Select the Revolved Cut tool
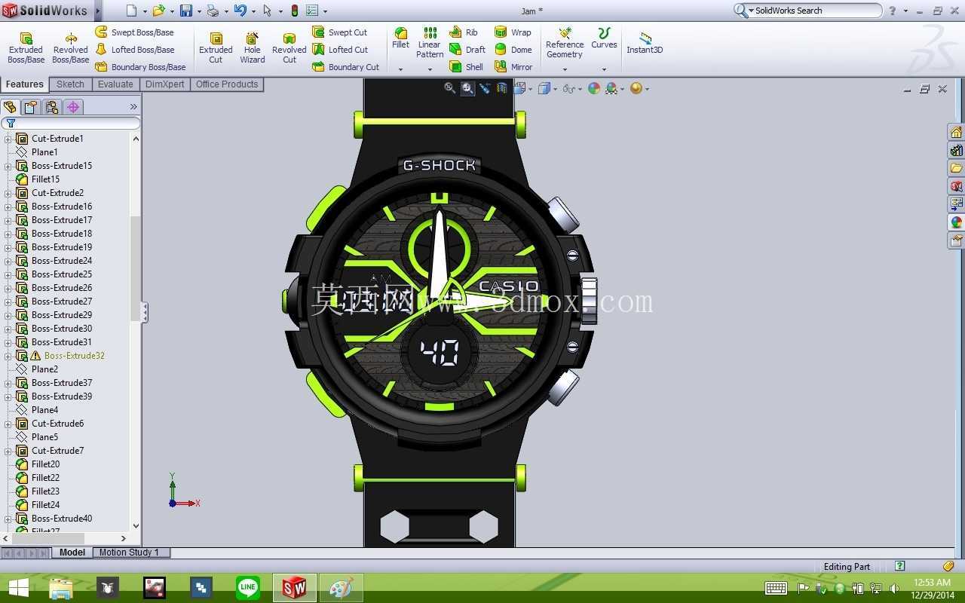The height and width of the screenshot is (603, 965). [289, 47]
